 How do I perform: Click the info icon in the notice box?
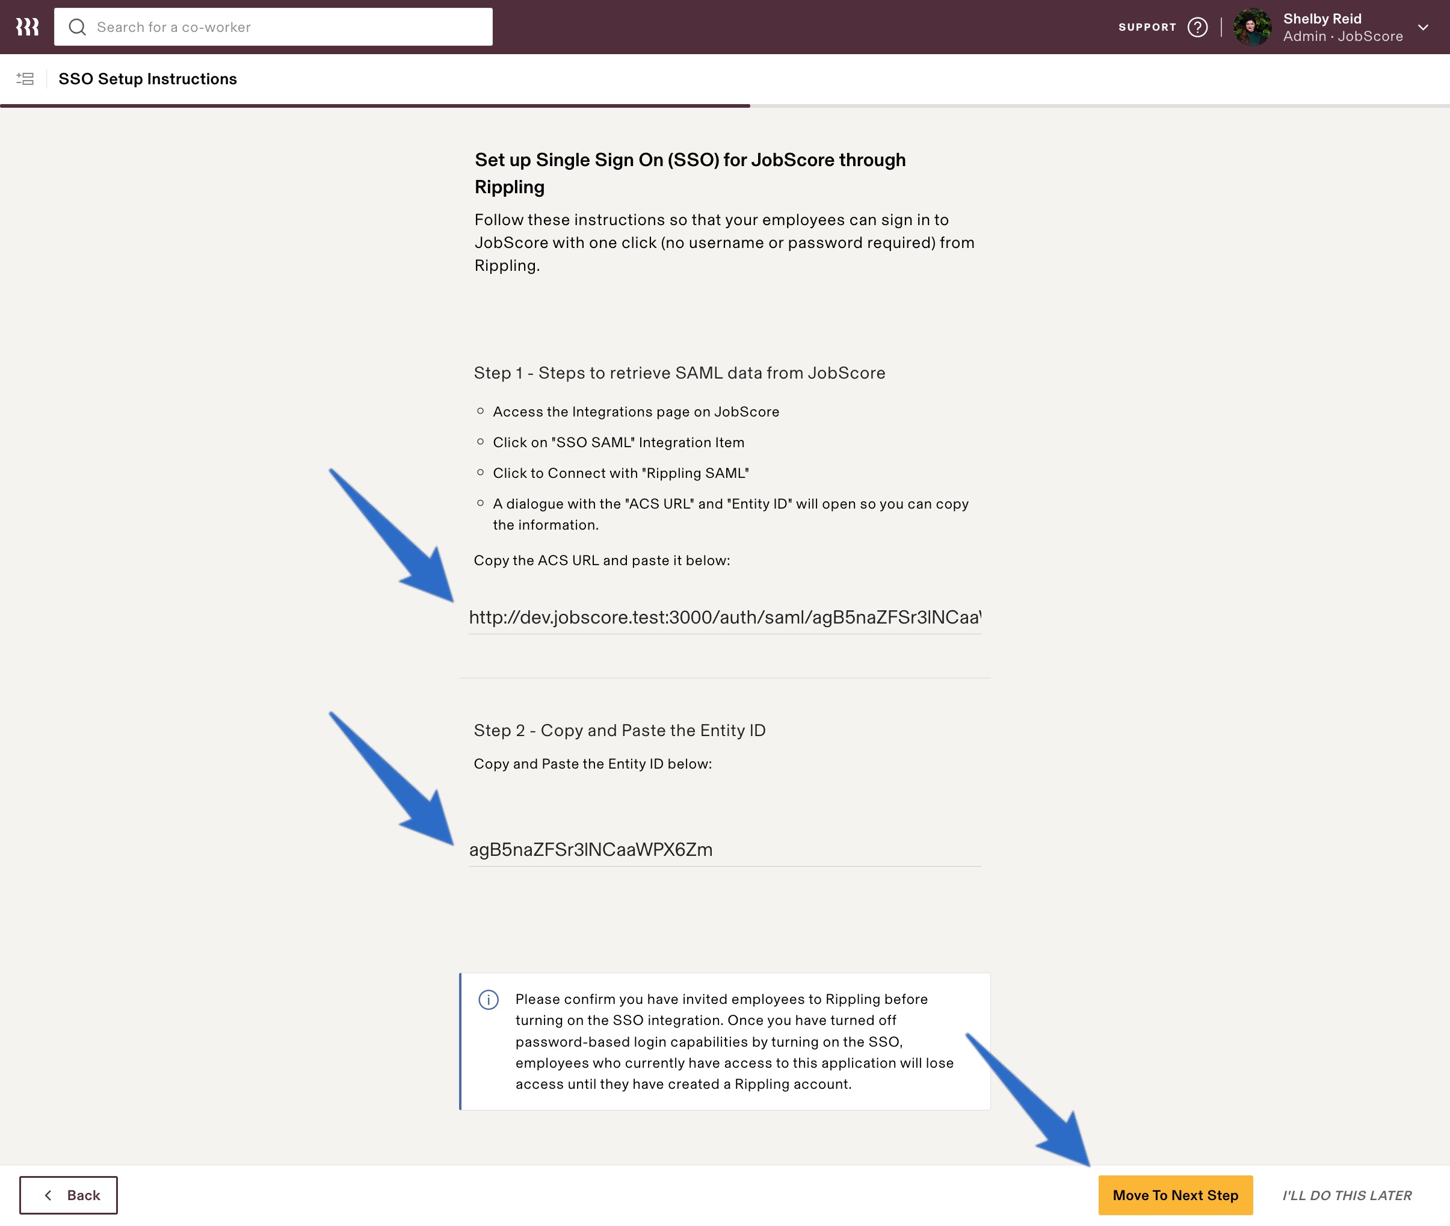[489, 1000]
